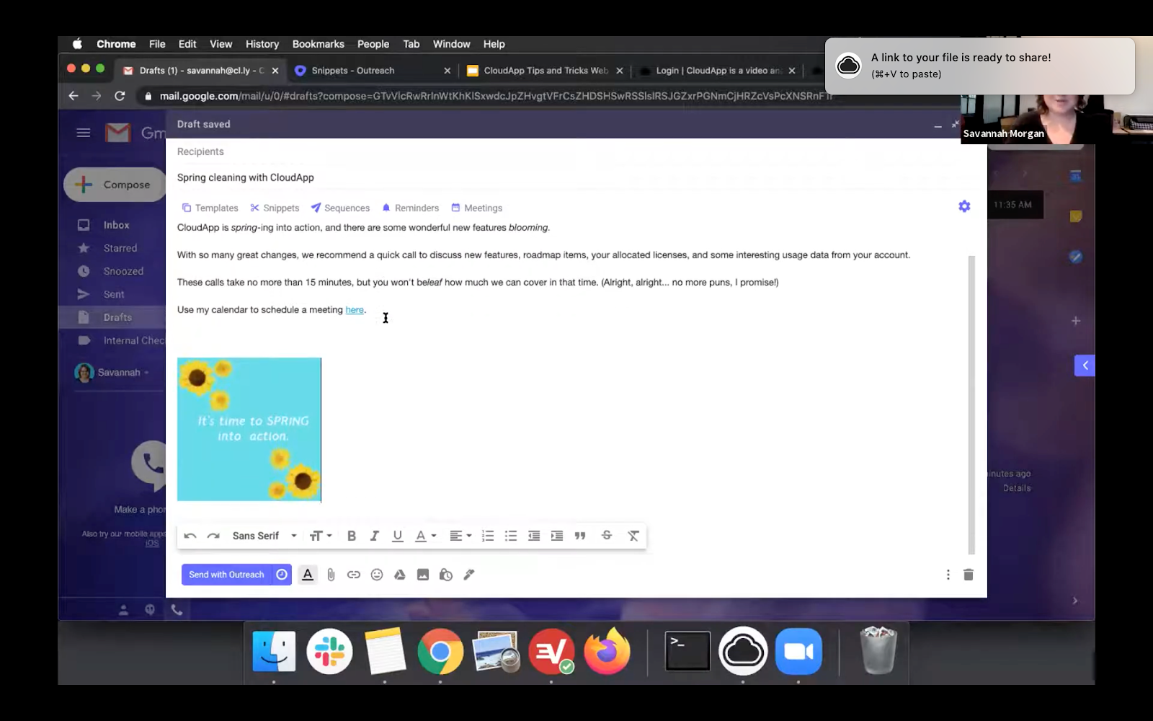The width and height of the screenshot is (1153, 721).
Task: Toggle Underline formatting
Action: tap(397, 536)
